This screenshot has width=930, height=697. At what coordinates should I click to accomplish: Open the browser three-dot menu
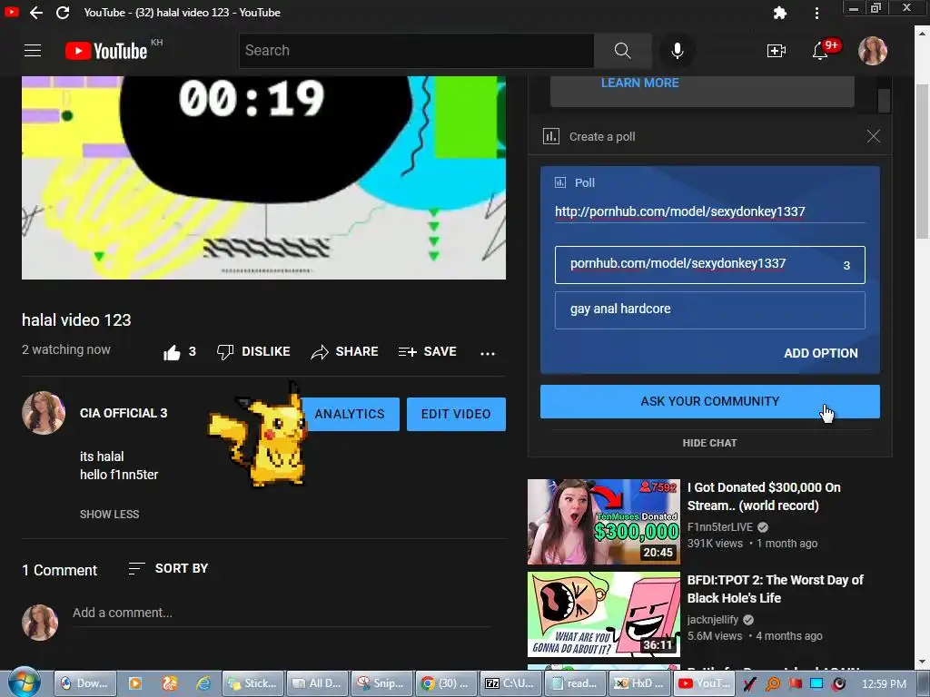(x=816, y=13)
